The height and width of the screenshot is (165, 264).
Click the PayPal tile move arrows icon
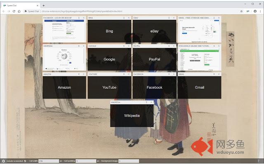[169, 46]
